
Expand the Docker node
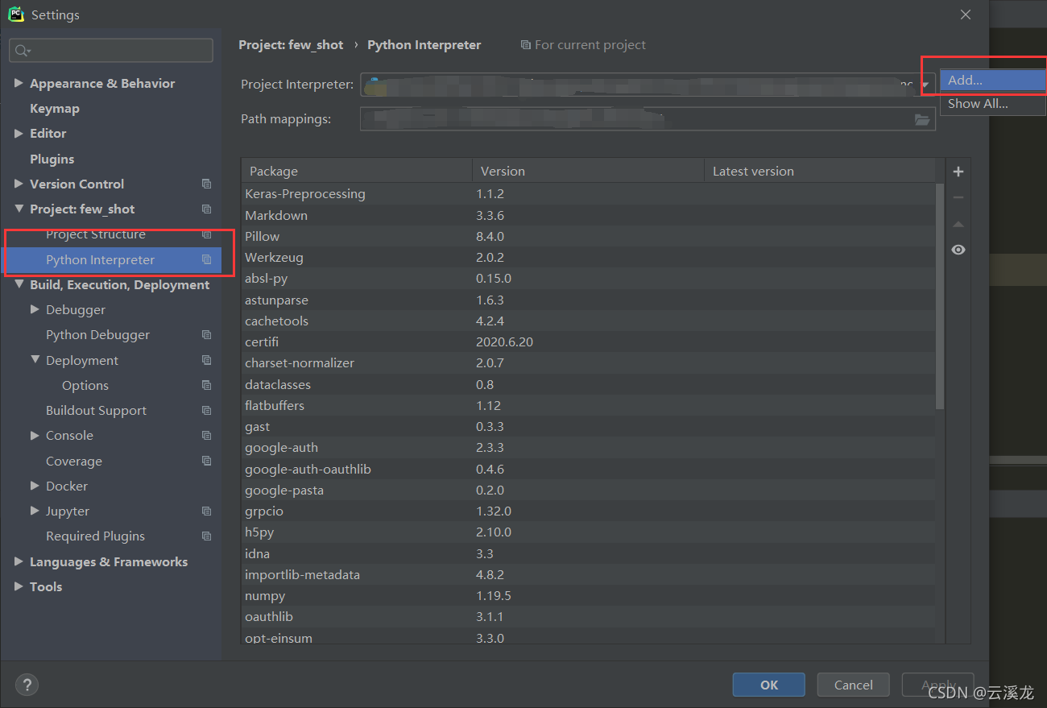pos(35,486)
